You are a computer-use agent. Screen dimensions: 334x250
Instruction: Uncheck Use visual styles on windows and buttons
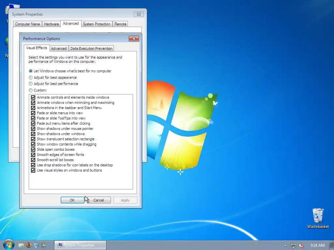coord(33,170)
